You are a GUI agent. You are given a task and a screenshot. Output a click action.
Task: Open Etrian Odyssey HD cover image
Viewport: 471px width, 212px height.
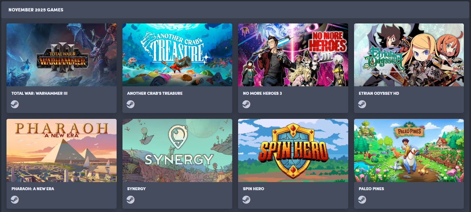coord(409,55)
